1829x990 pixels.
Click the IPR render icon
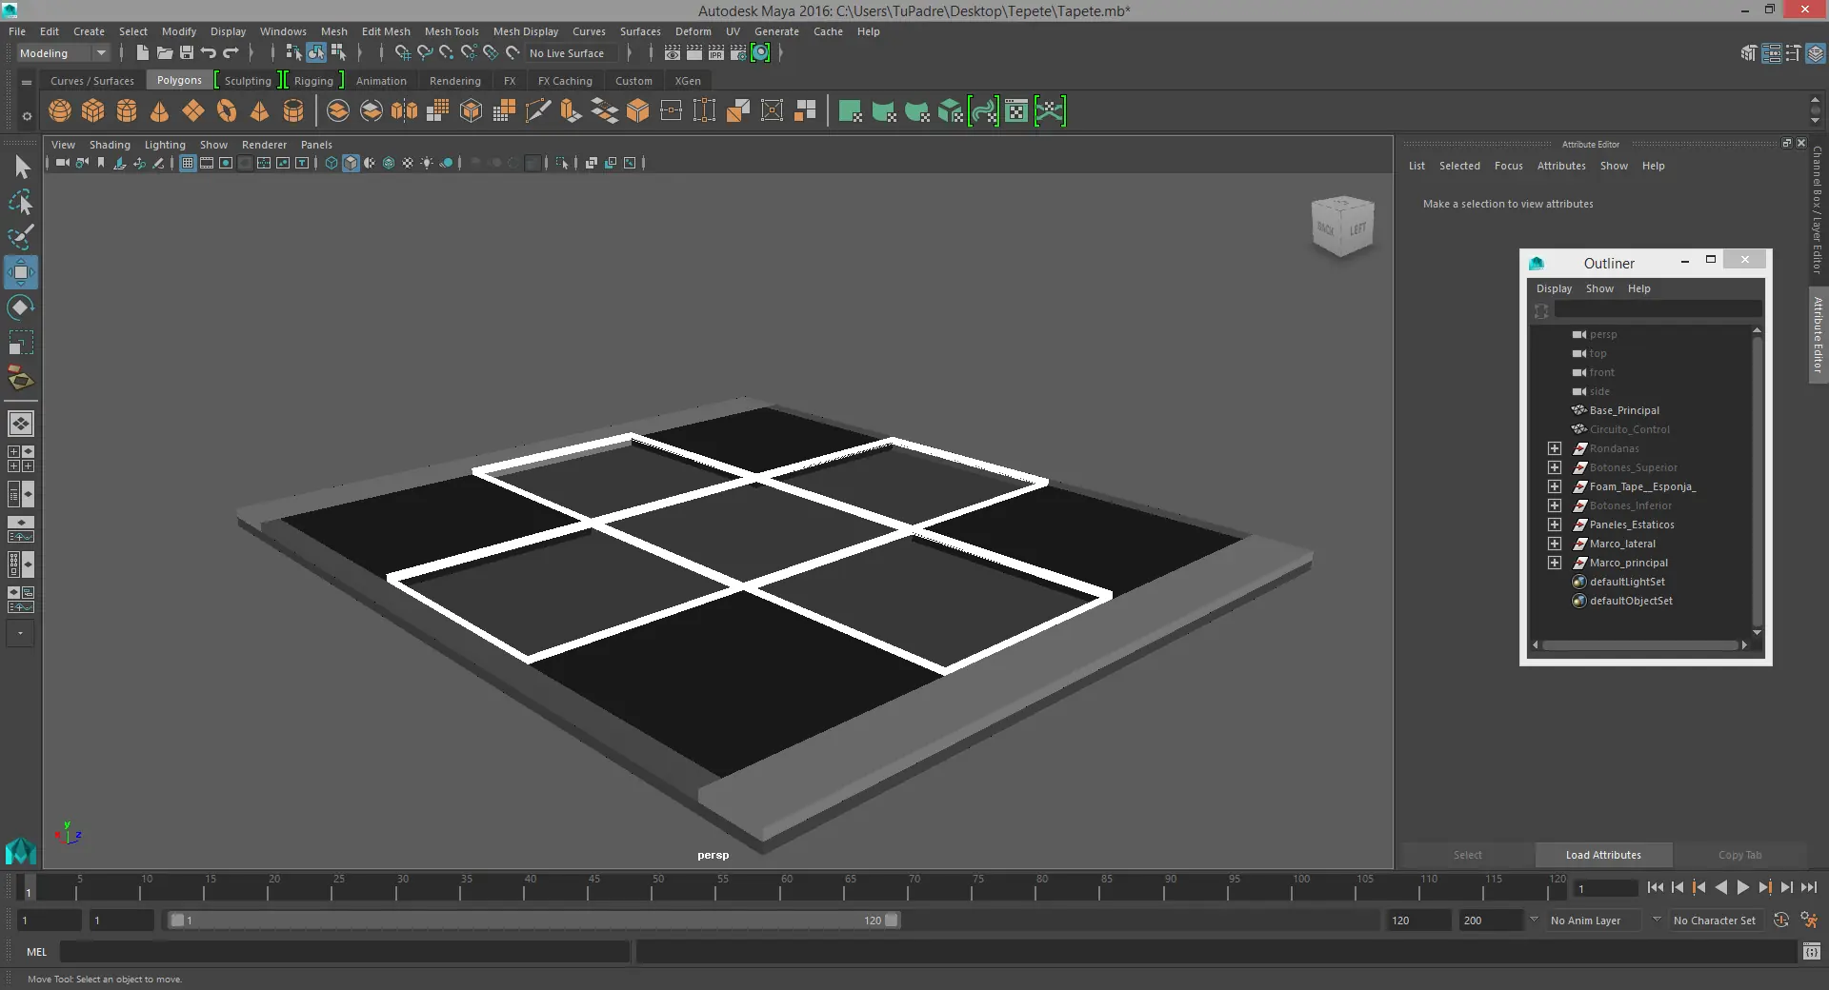716,53
